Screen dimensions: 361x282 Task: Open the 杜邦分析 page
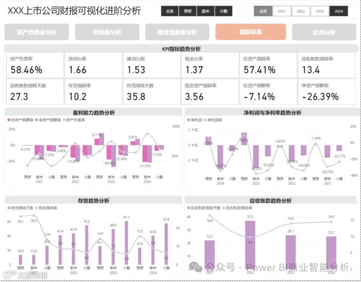point(324,32)
